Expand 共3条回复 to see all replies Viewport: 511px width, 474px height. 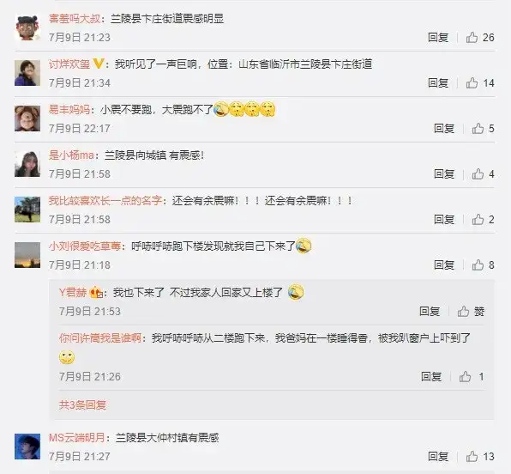click(82, 405)
